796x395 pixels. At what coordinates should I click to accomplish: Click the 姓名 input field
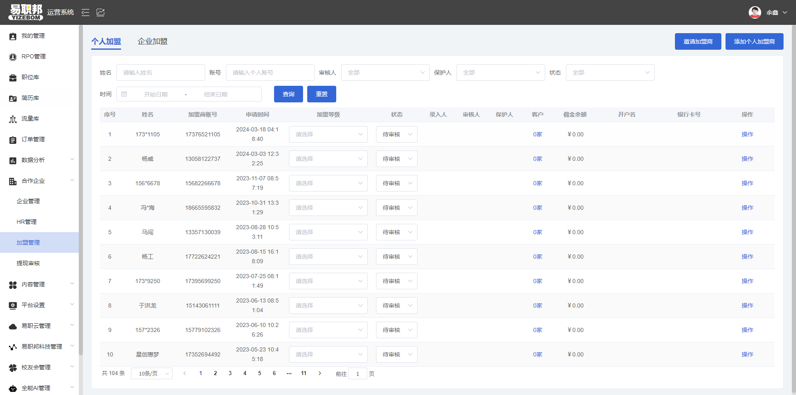tap(160, 73)
